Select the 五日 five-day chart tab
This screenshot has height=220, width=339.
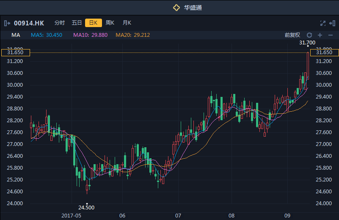pos(77,23)
